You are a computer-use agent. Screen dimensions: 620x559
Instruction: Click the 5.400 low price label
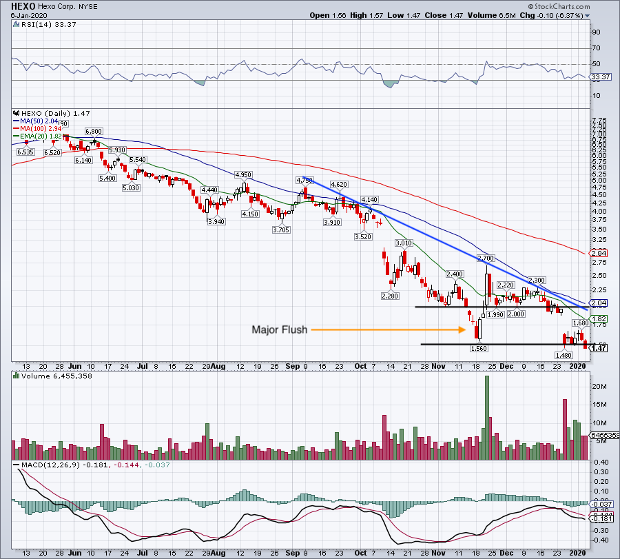pyautogui.click(x=107, y=178)
